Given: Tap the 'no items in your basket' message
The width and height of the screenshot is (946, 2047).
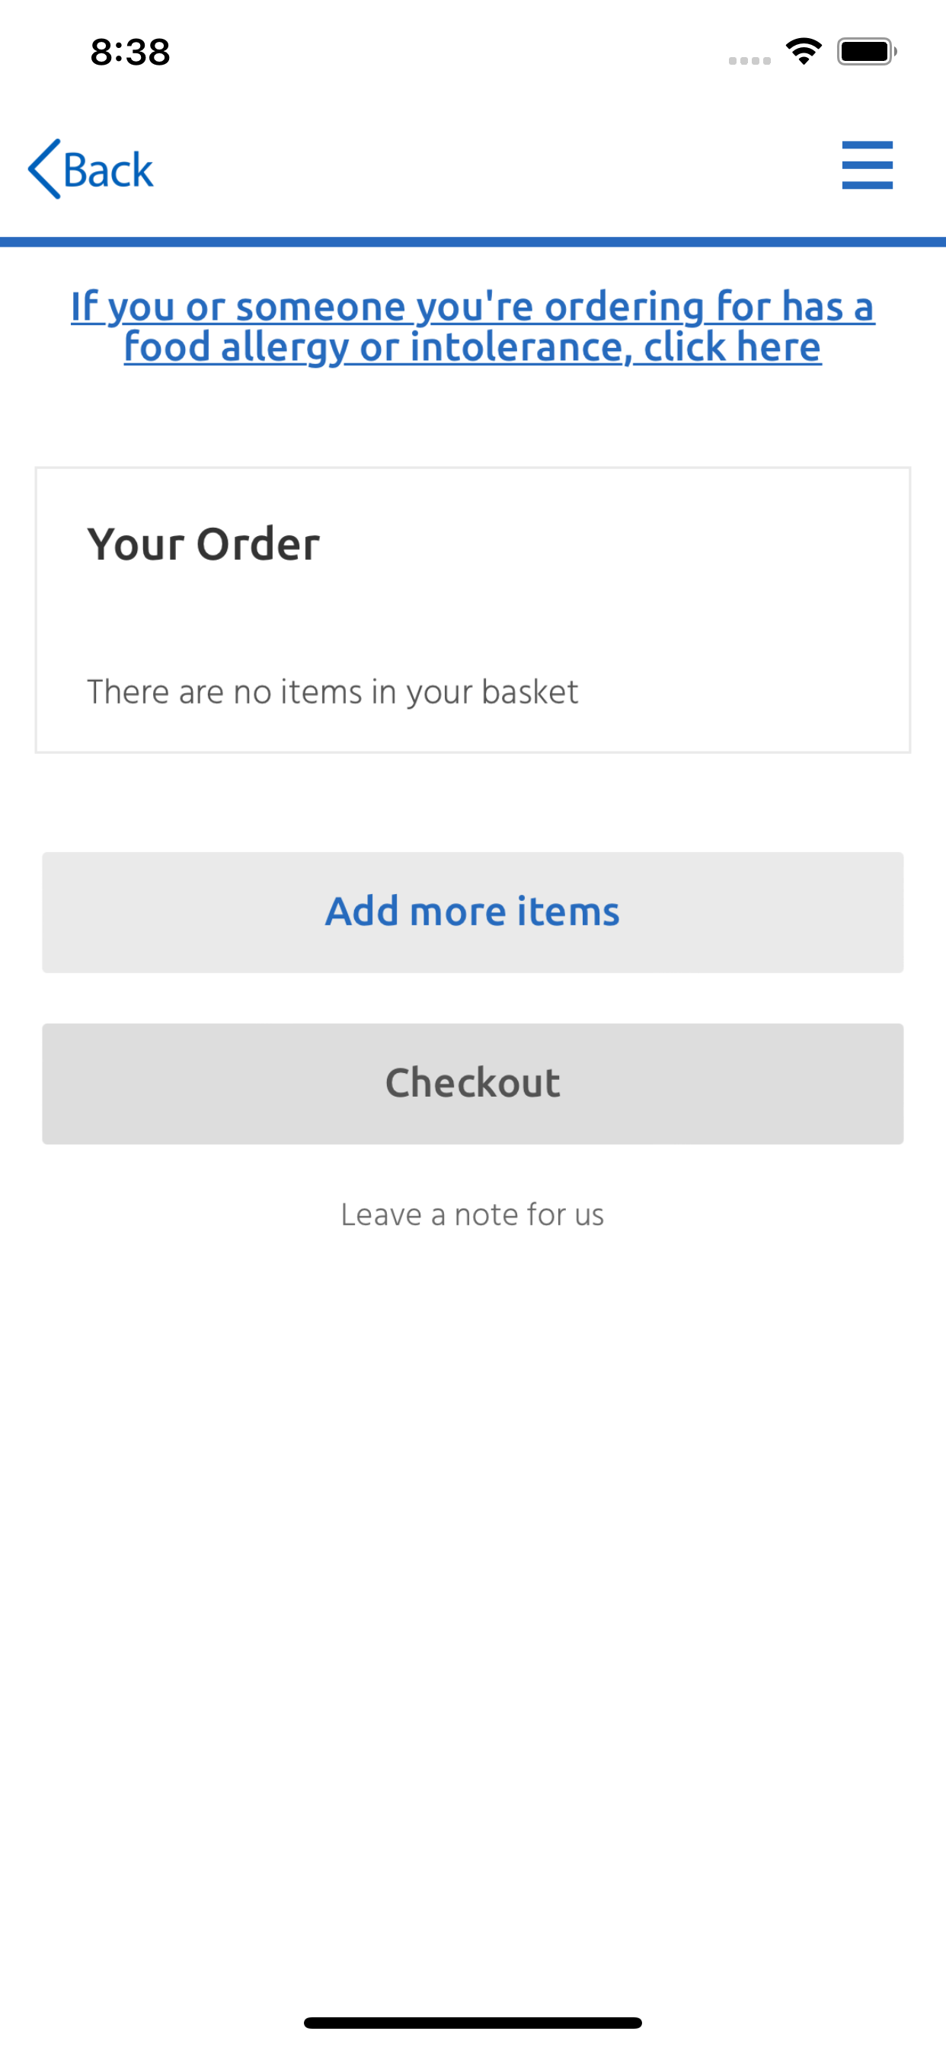Looking at the screenshot, I should [332, 692].
